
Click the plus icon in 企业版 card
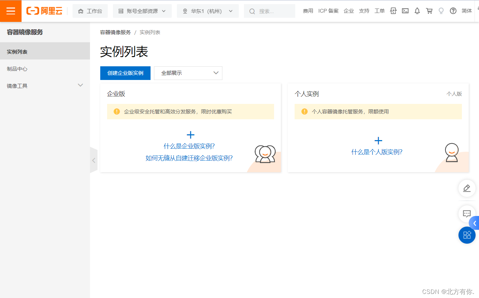191,135
